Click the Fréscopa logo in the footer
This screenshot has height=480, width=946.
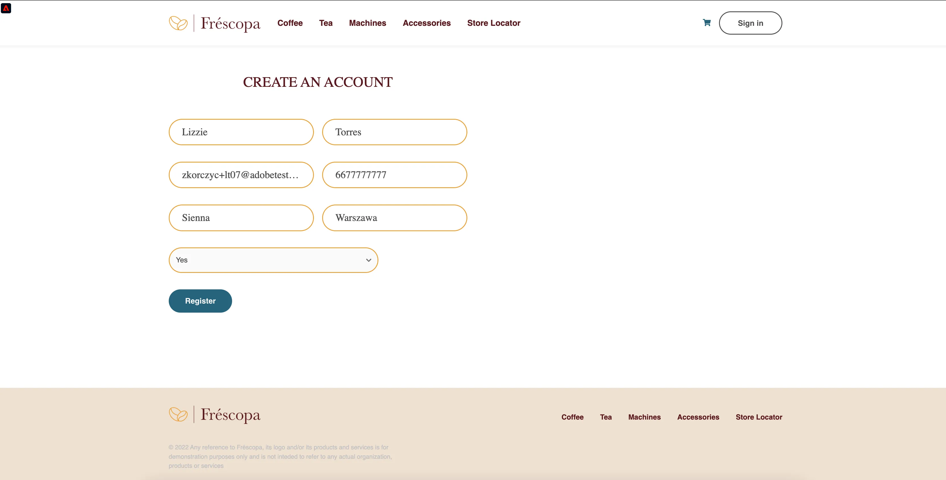click(214, 415)
